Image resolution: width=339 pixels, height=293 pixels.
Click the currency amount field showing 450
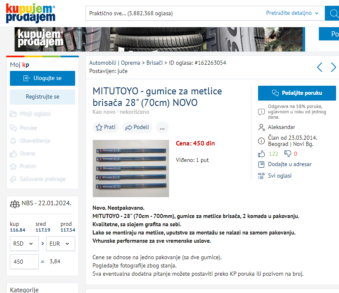coord(24,262)
